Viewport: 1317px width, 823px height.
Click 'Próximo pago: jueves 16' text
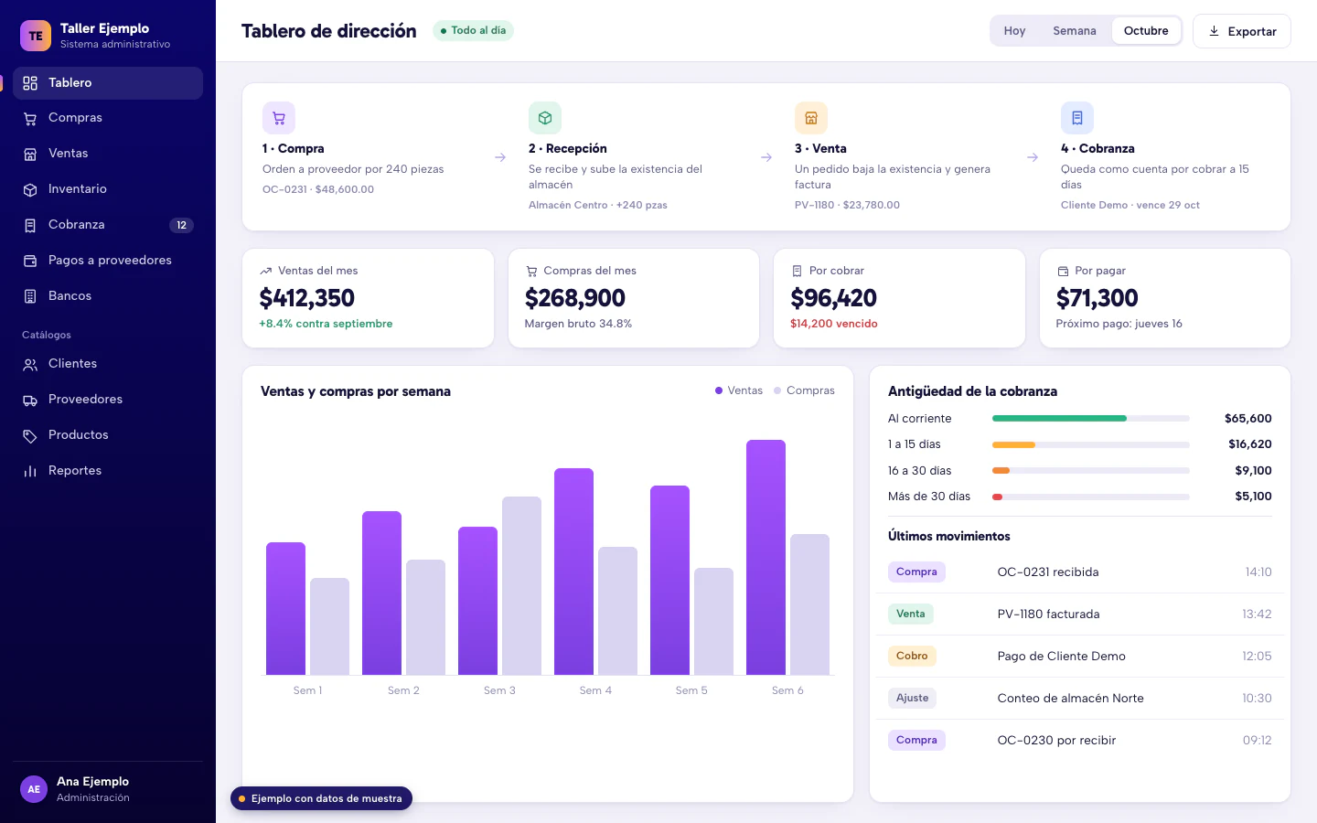1119,324
